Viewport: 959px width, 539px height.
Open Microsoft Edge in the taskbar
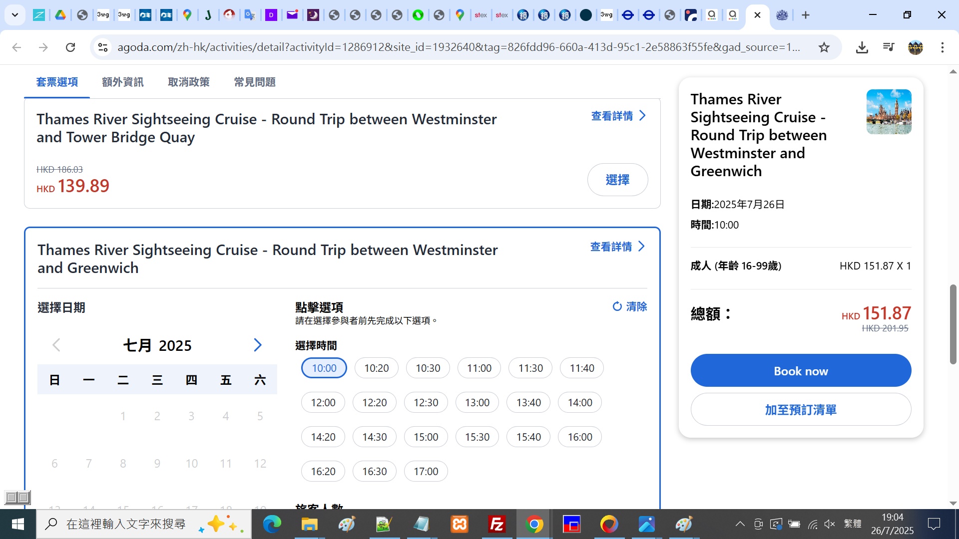272,524
